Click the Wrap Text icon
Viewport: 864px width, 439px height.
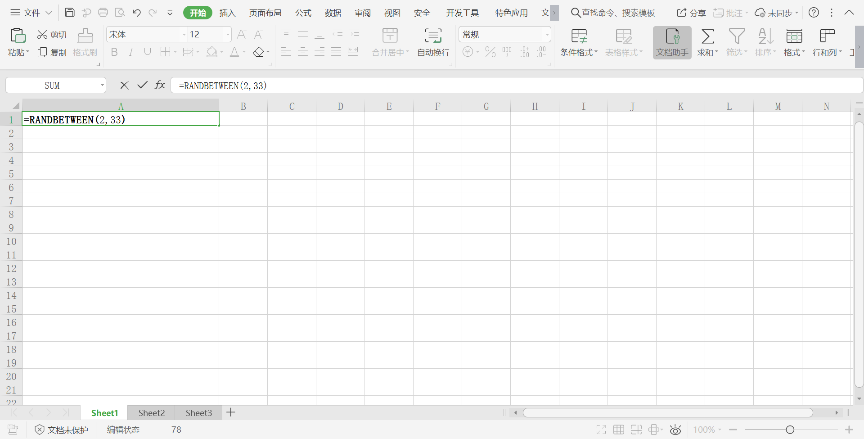[x=433, y=36]
